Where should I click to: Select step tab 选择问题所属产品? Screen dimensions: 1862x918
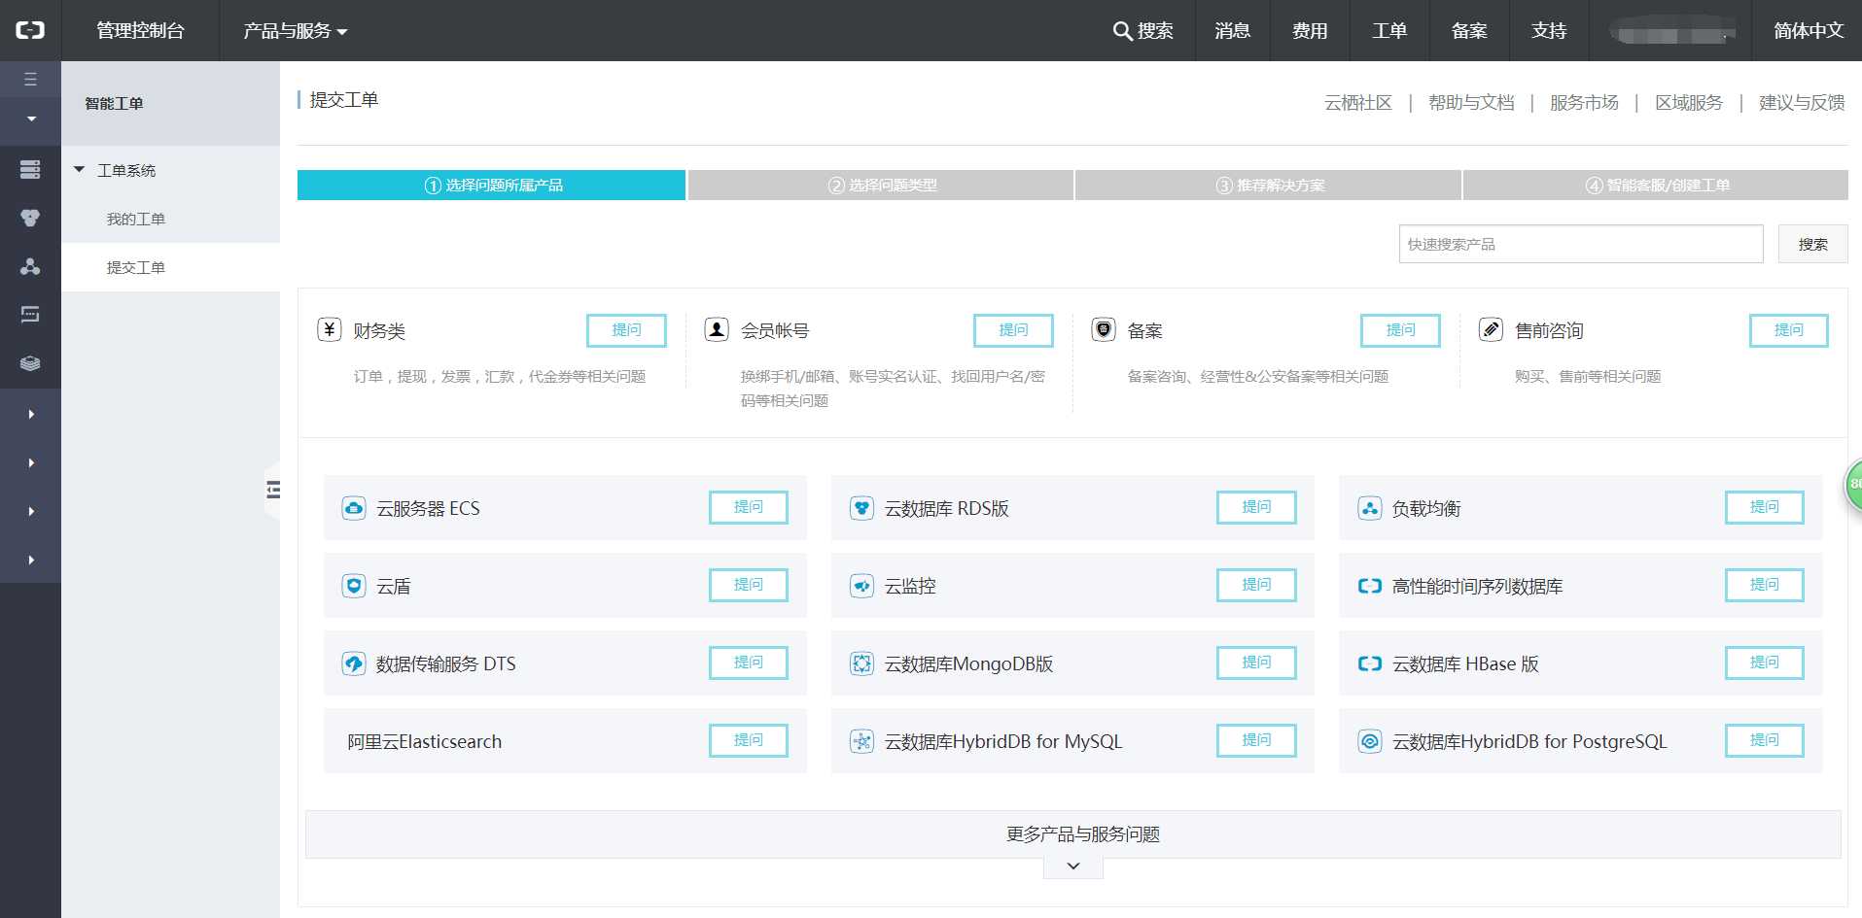click(x=491, y=185)
